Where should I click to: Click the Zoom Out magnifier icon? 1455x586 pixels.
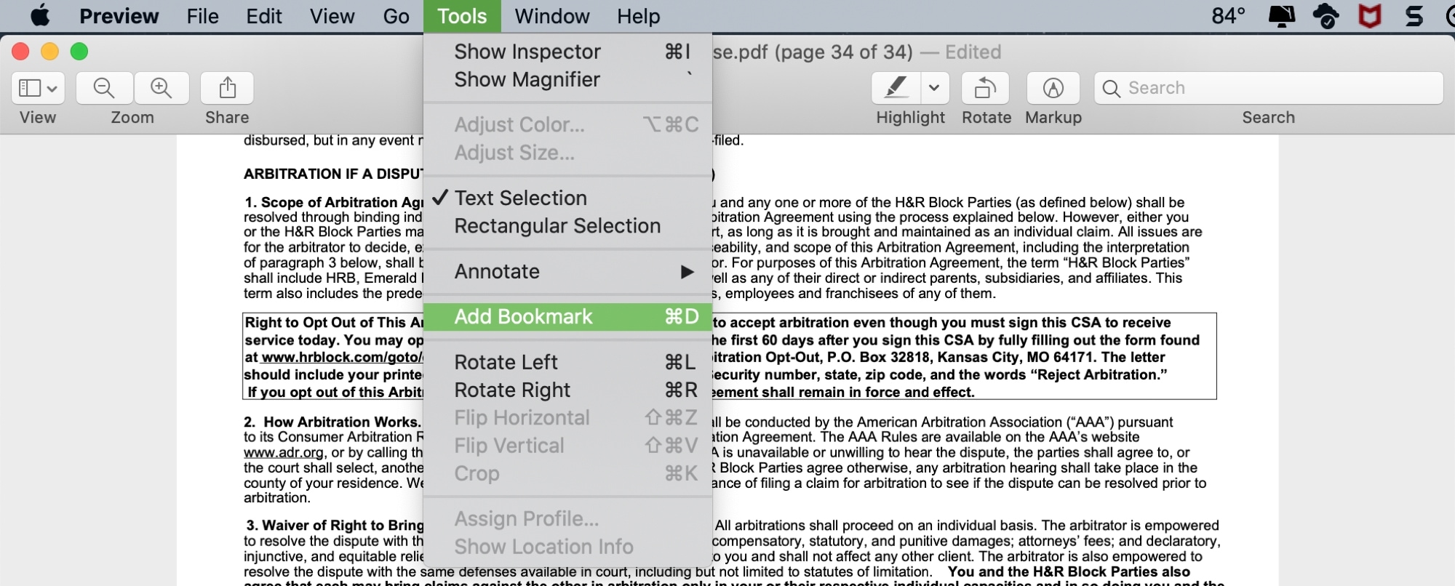pos(105,89)
